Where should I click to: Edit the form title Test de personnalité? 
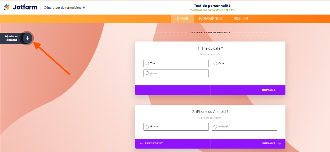pyautogui.click(x=212, y=6)
